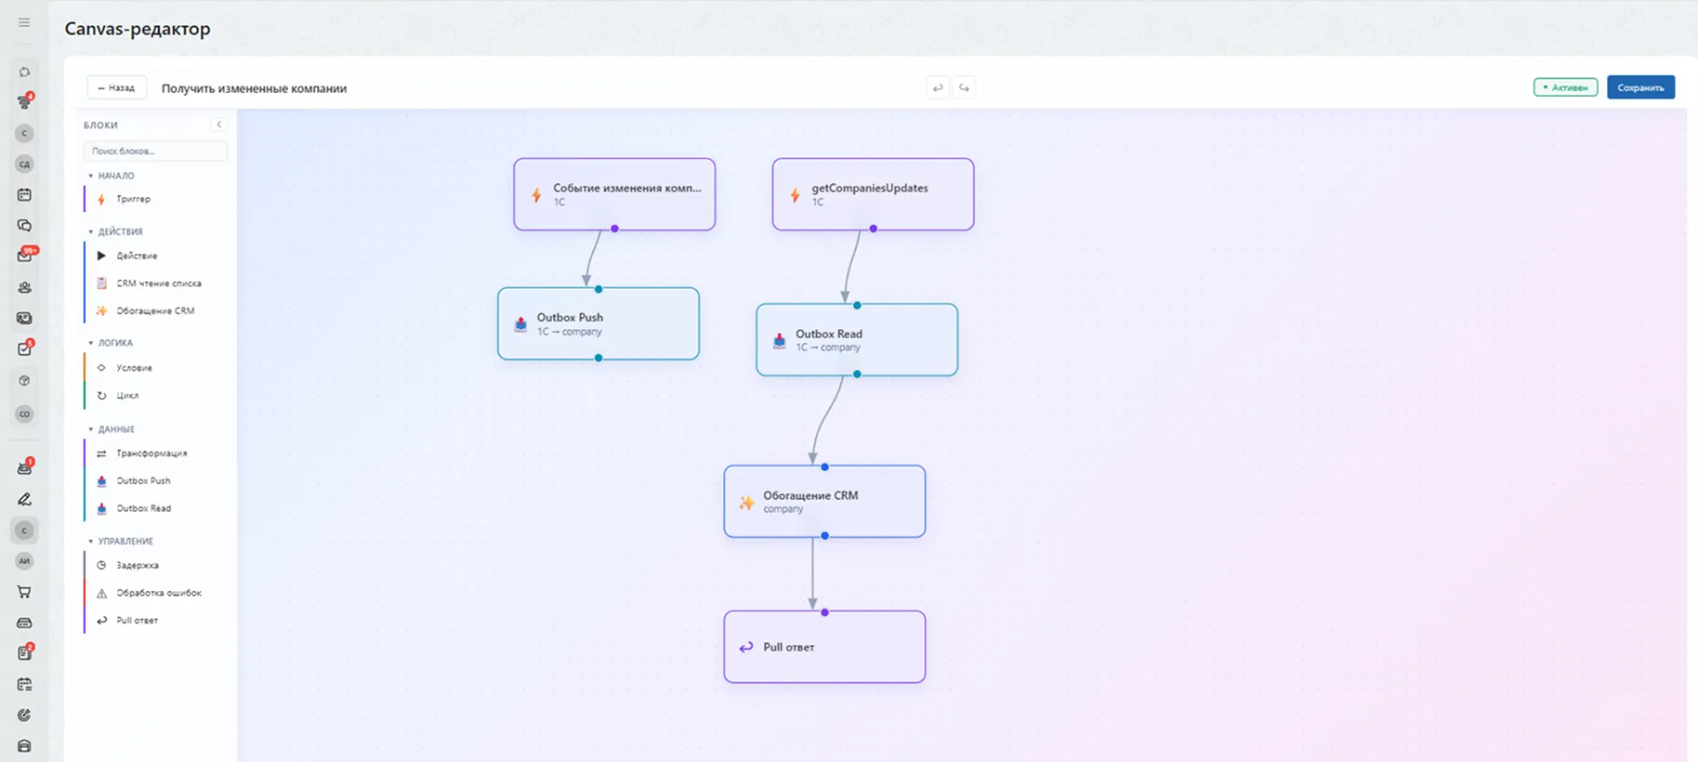Open the hamburger menu in the sidebar
The image size is (1698, 762).
(24, 22)
